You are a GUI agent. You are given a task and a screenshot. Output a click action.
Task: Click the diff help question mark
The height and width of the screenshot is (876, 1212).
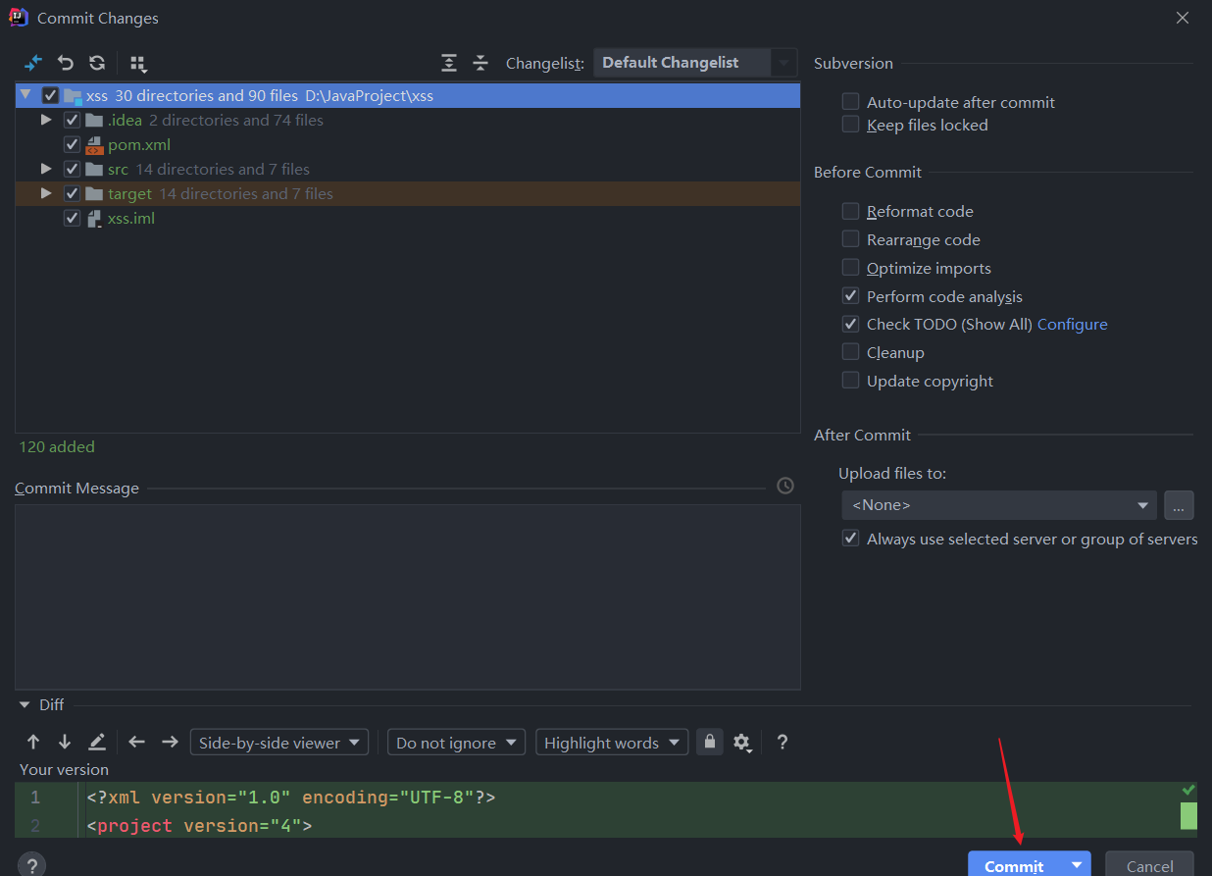tap(783, 743)
